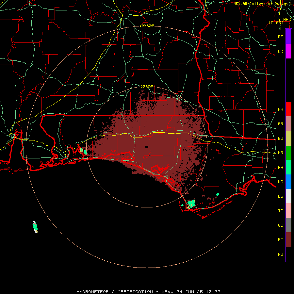Click the 'NEXLAB-College of DuPage' credit text
Screen dimensions: 294x294
tap(261, 4)
